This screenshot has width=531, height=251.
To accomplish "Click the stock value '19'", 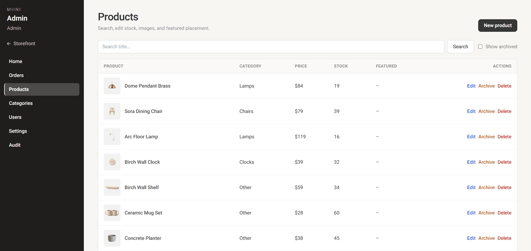I will click(x=336, y=86).
